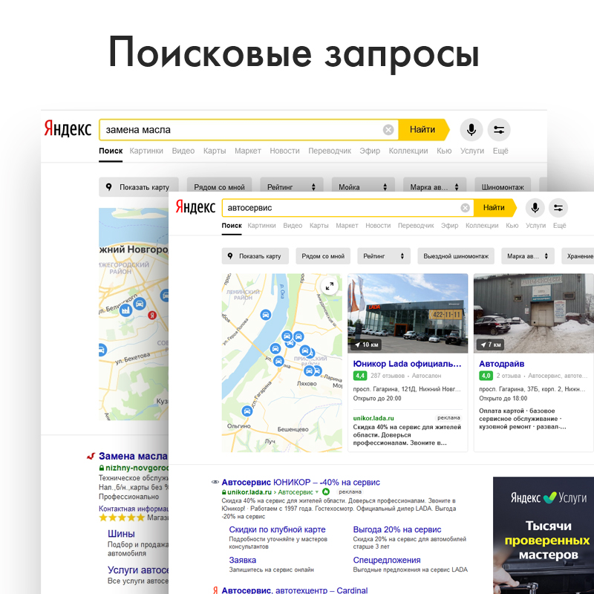This screenshot has height=594, width=594.
Task: Clear the 'автосервис' search query
Action: coord(465,208)
